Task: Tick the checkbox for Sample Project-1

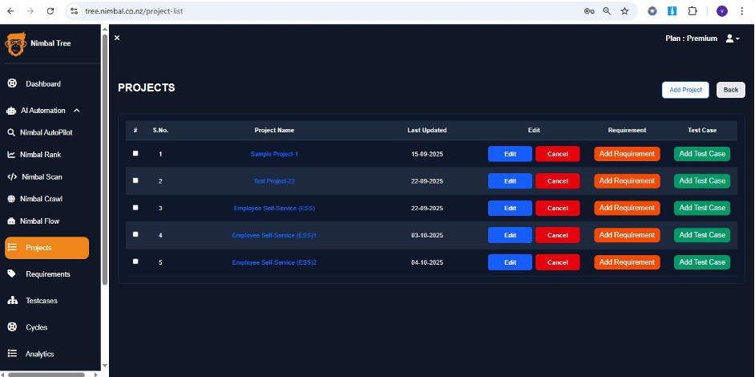Action: [x=135, y=153]
